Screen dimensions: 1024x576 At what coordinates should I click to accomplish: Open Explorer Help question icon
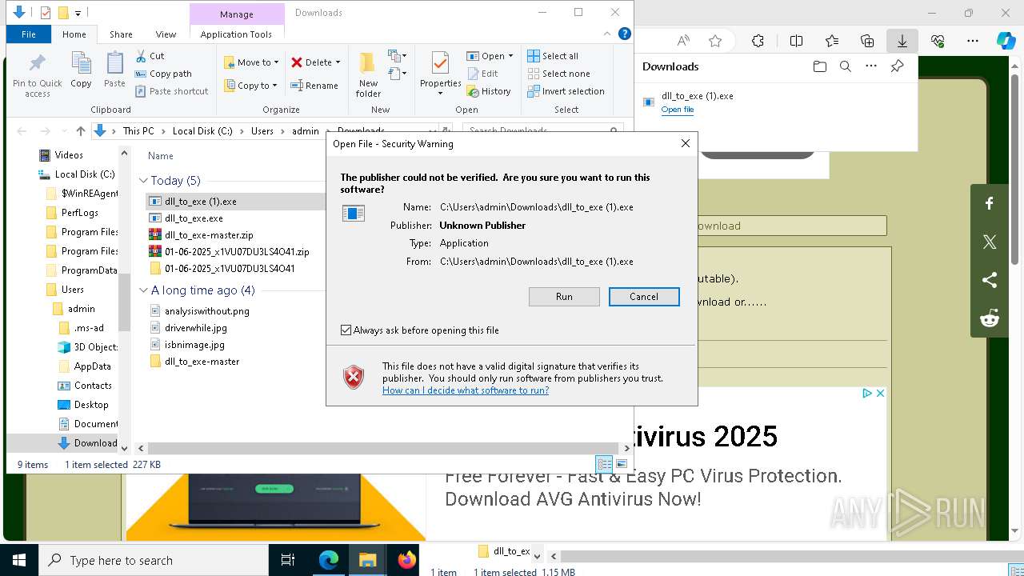pos(625,34)
